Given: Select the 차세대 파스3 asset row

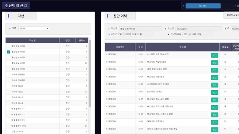Looking at the screenshot, I should [47, 97].
